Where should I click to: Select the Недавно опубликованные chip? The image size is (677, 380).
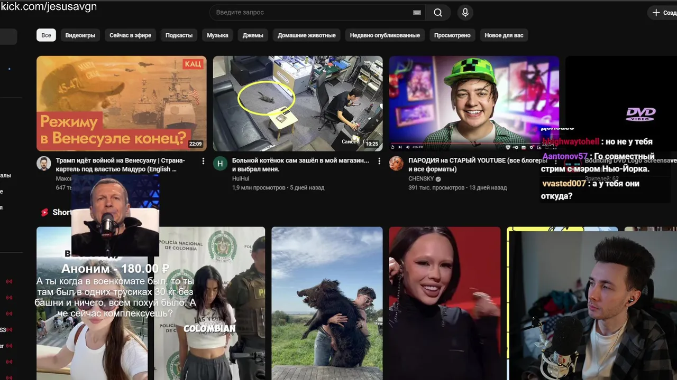[x=385, y=35]
